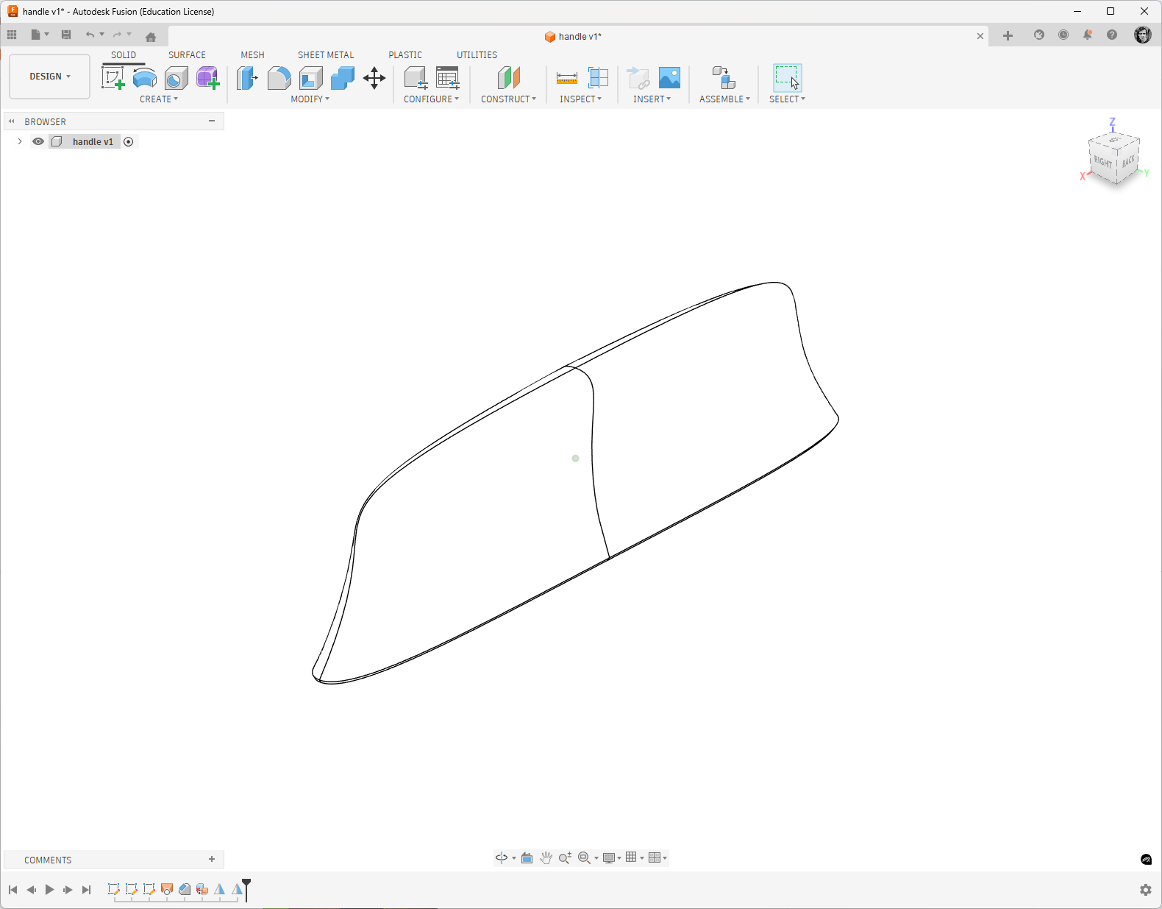
Task: Open the notifications bell
Action: pyautogui.click(x=1088, y=35)
